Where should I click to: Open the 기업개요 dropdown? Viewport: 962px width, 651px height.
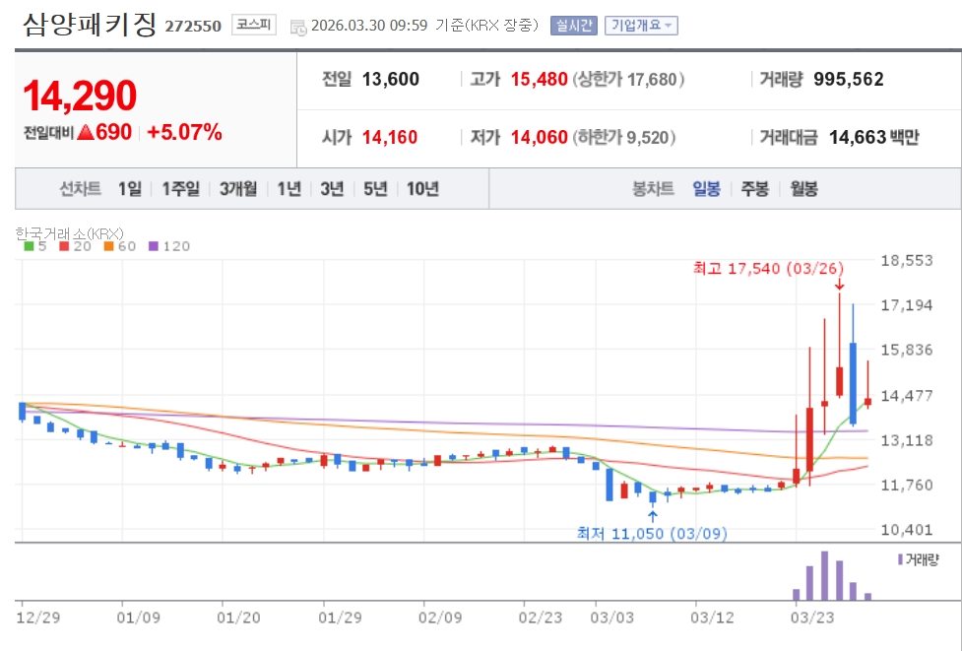tap(640, 26)
